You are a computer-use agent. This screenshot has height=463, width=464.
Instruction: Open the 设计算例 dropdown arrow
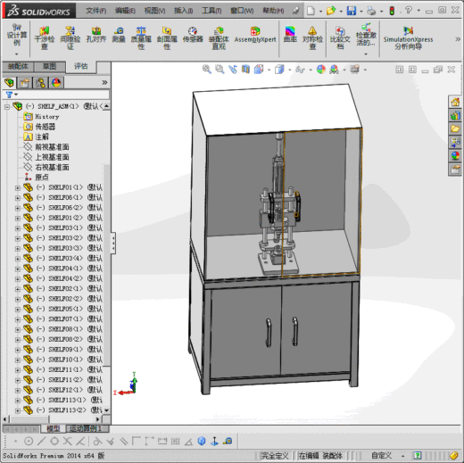[x=17, y=54]
